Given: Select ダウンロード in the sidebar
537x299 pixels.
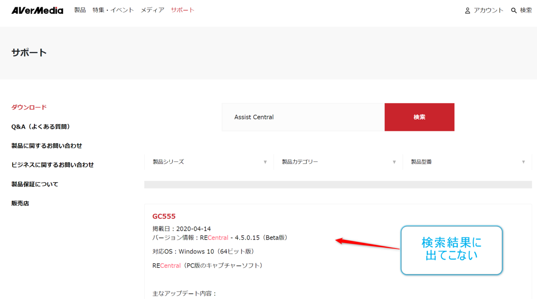Looking at the screenshot, I should click(29, 107).
